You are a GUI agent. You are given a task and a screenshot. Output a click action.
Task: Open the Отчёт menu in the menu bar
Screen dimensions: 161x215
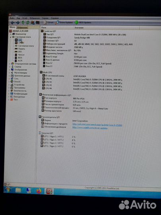pos(25,18)
